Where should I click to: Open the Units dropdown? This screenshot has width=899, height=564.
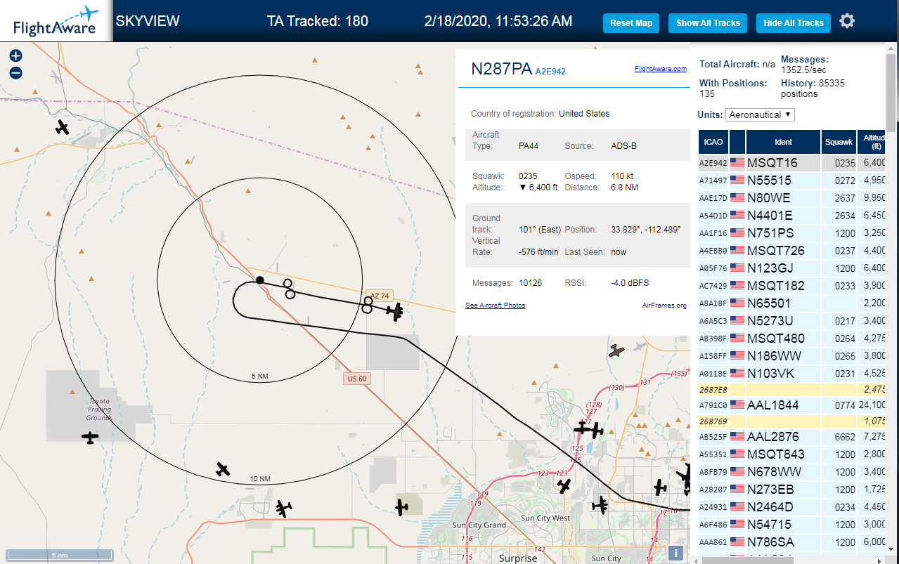coord(760,114)
